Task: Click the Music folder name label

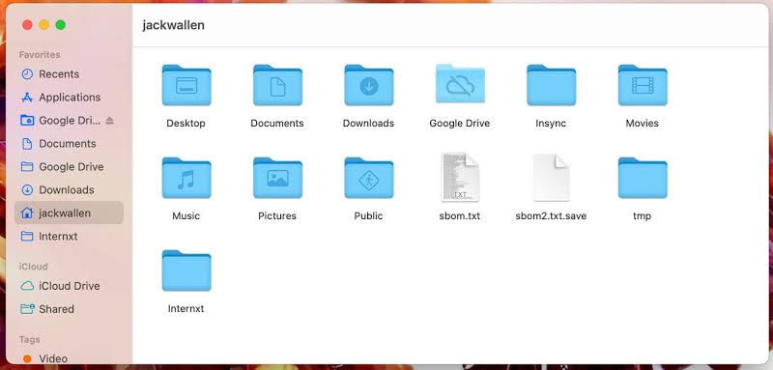Action: click(186, 215)
